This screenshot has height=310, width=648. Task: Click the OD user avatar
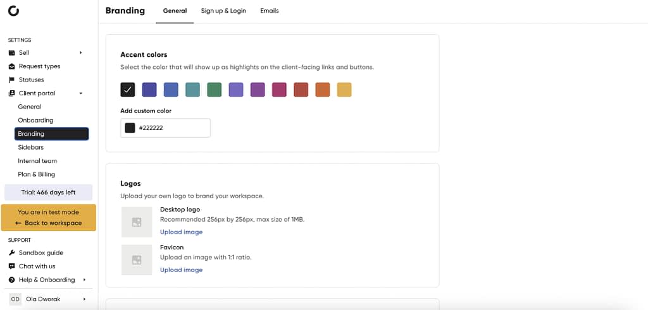click(x=15, y=299)
